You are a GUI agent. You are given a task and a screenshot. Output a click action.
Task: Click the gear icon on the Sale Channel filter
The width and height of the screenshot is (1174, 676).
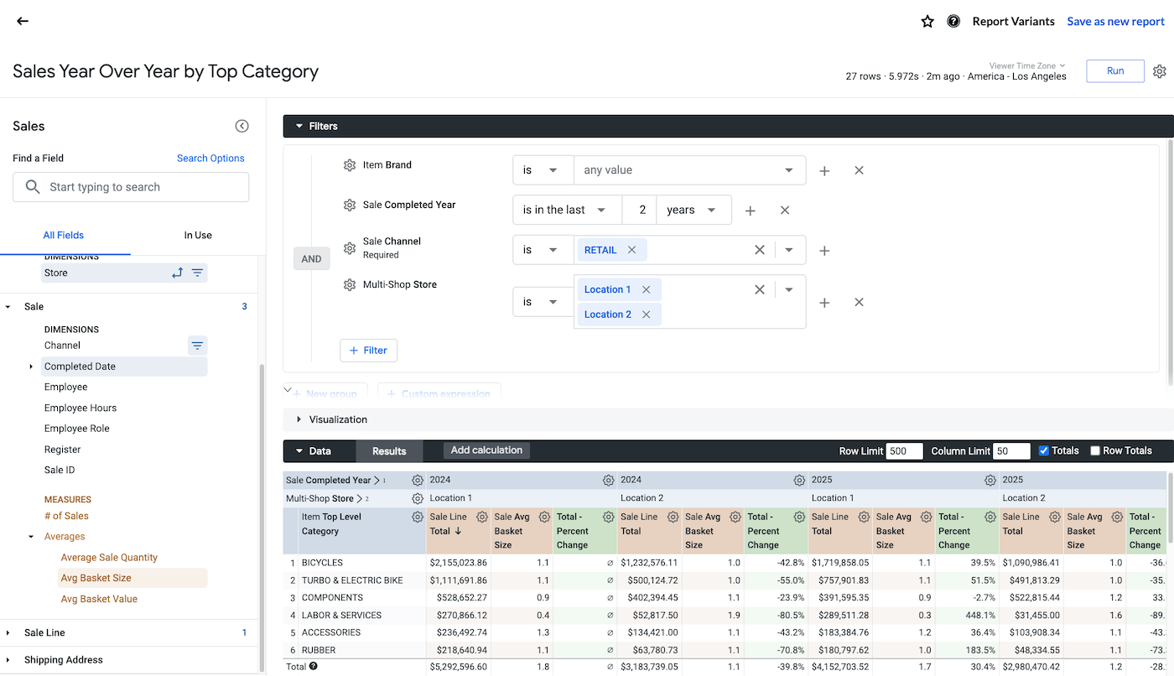pos(350,247)
